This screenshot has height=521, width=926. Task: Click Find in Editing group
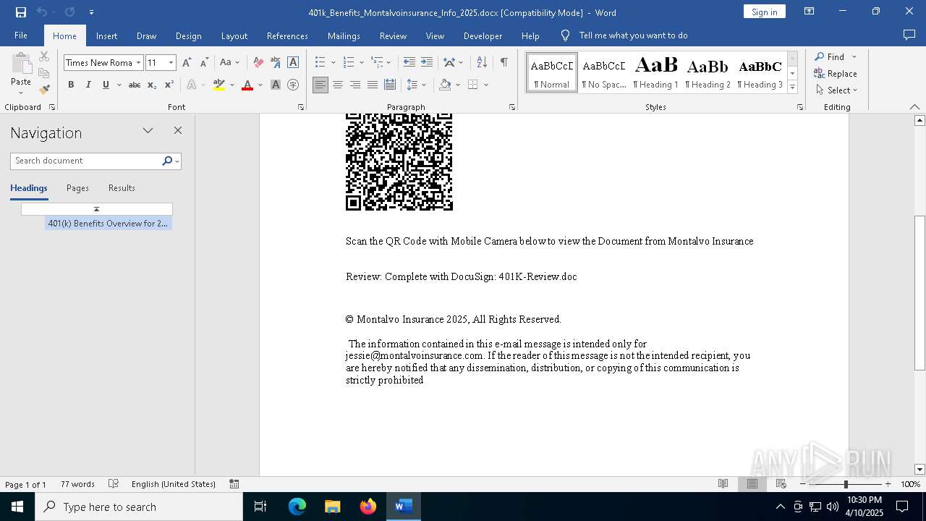coord(829,56)
